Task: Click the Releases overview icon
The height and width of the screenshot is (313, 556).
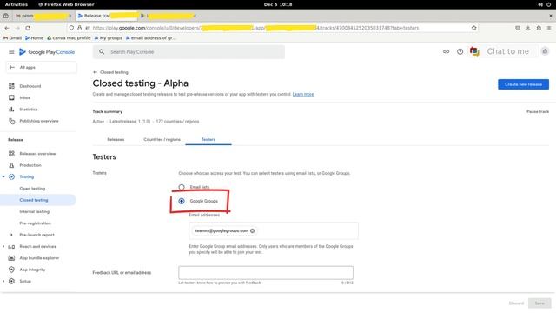Action: (x=11, y=154)
